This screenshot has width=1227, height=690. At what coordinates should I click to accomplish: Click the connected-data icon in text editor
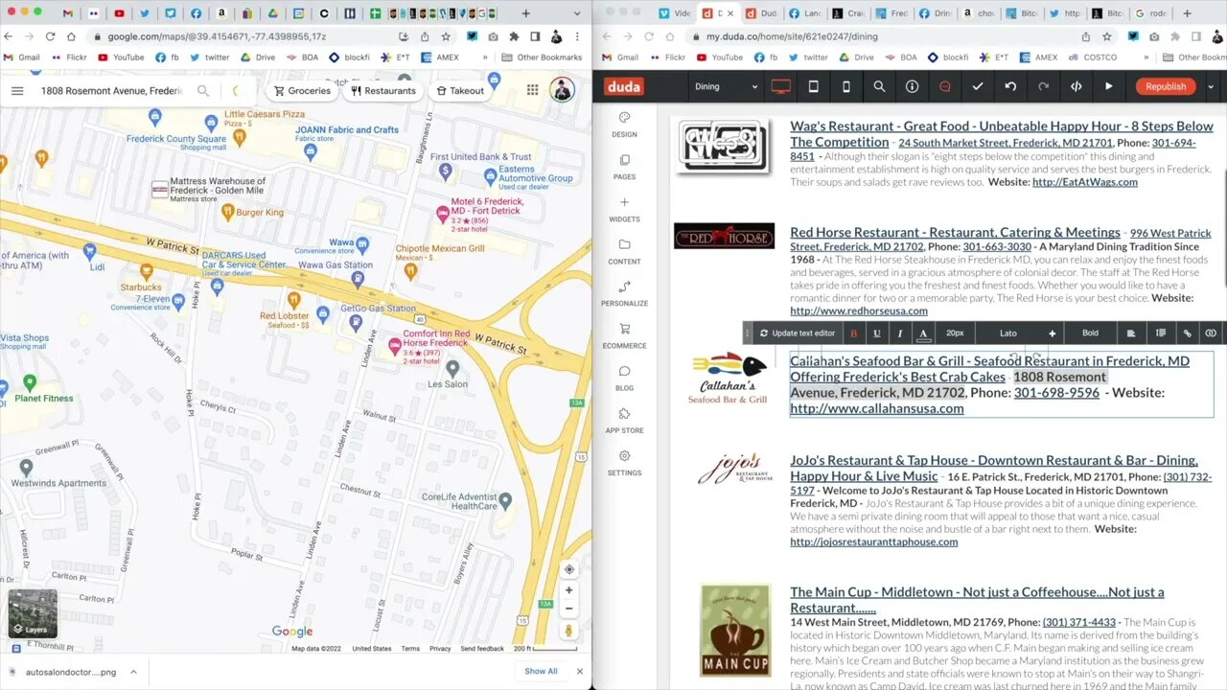(1211, 333)
